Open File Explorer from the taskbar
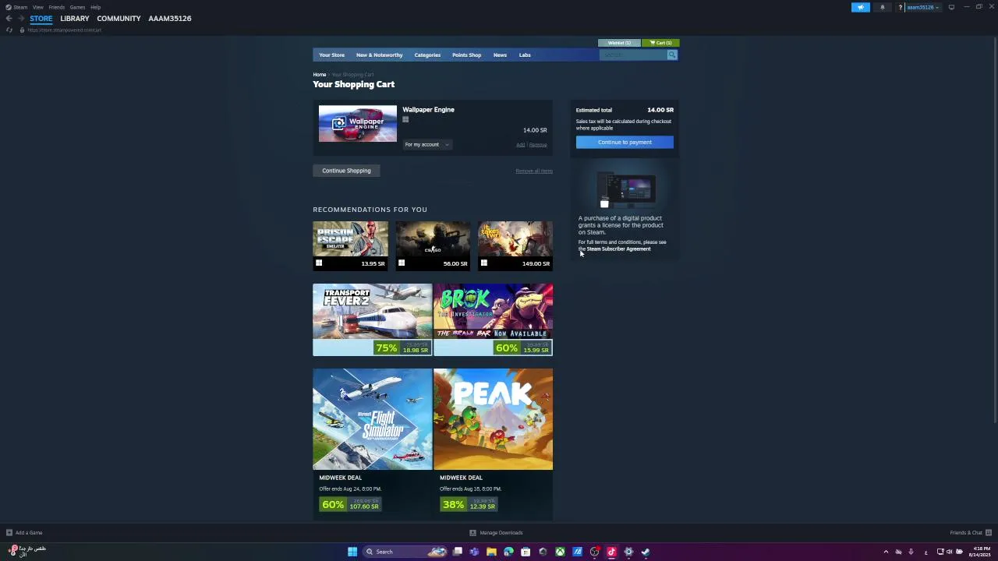Screen dimensions: 998x561 (x=491, y=552)
